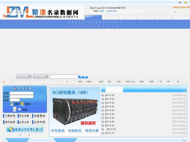
Task: Click the yellow folder bookmark icon
Action: 186,2
